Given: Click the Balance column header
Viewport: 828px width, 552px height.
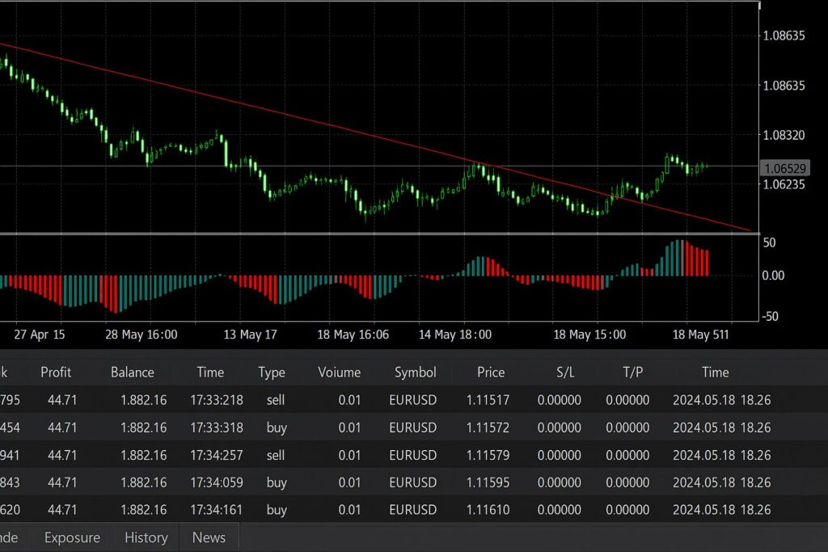Looking at the screenshot, I should [x=132, y=373].
